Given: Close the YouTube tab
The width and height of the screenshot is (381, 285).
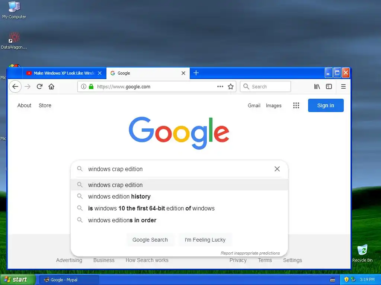Looking at the screenshot, I should pyautogui.click(x=100, y=73).
